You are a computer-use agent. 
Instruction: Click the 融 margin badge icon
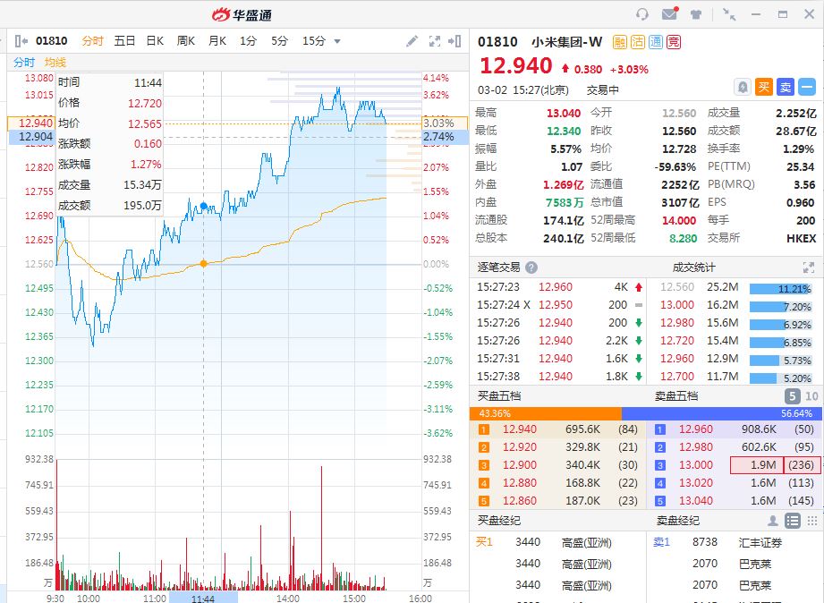pos(620,42)
